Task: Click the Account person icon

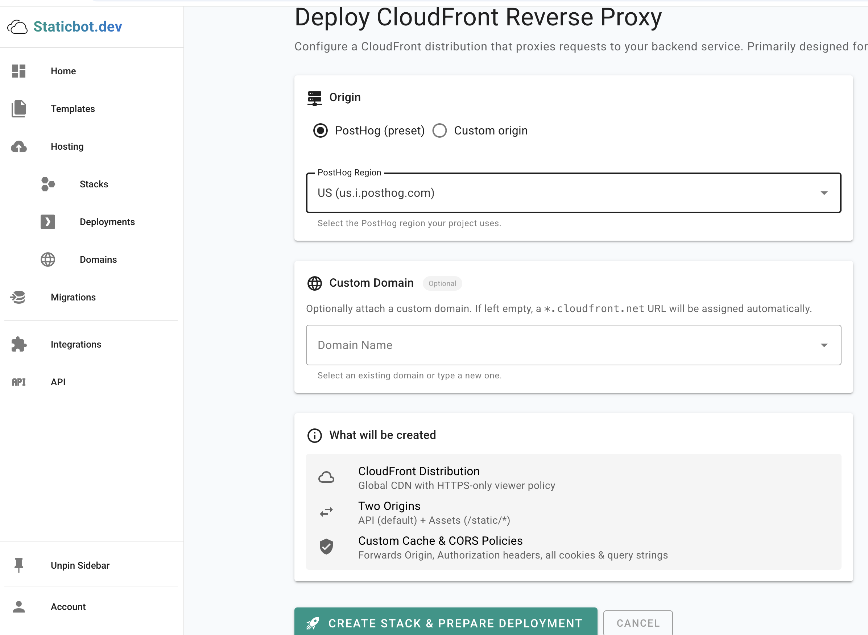Action: tap(18, 607)
